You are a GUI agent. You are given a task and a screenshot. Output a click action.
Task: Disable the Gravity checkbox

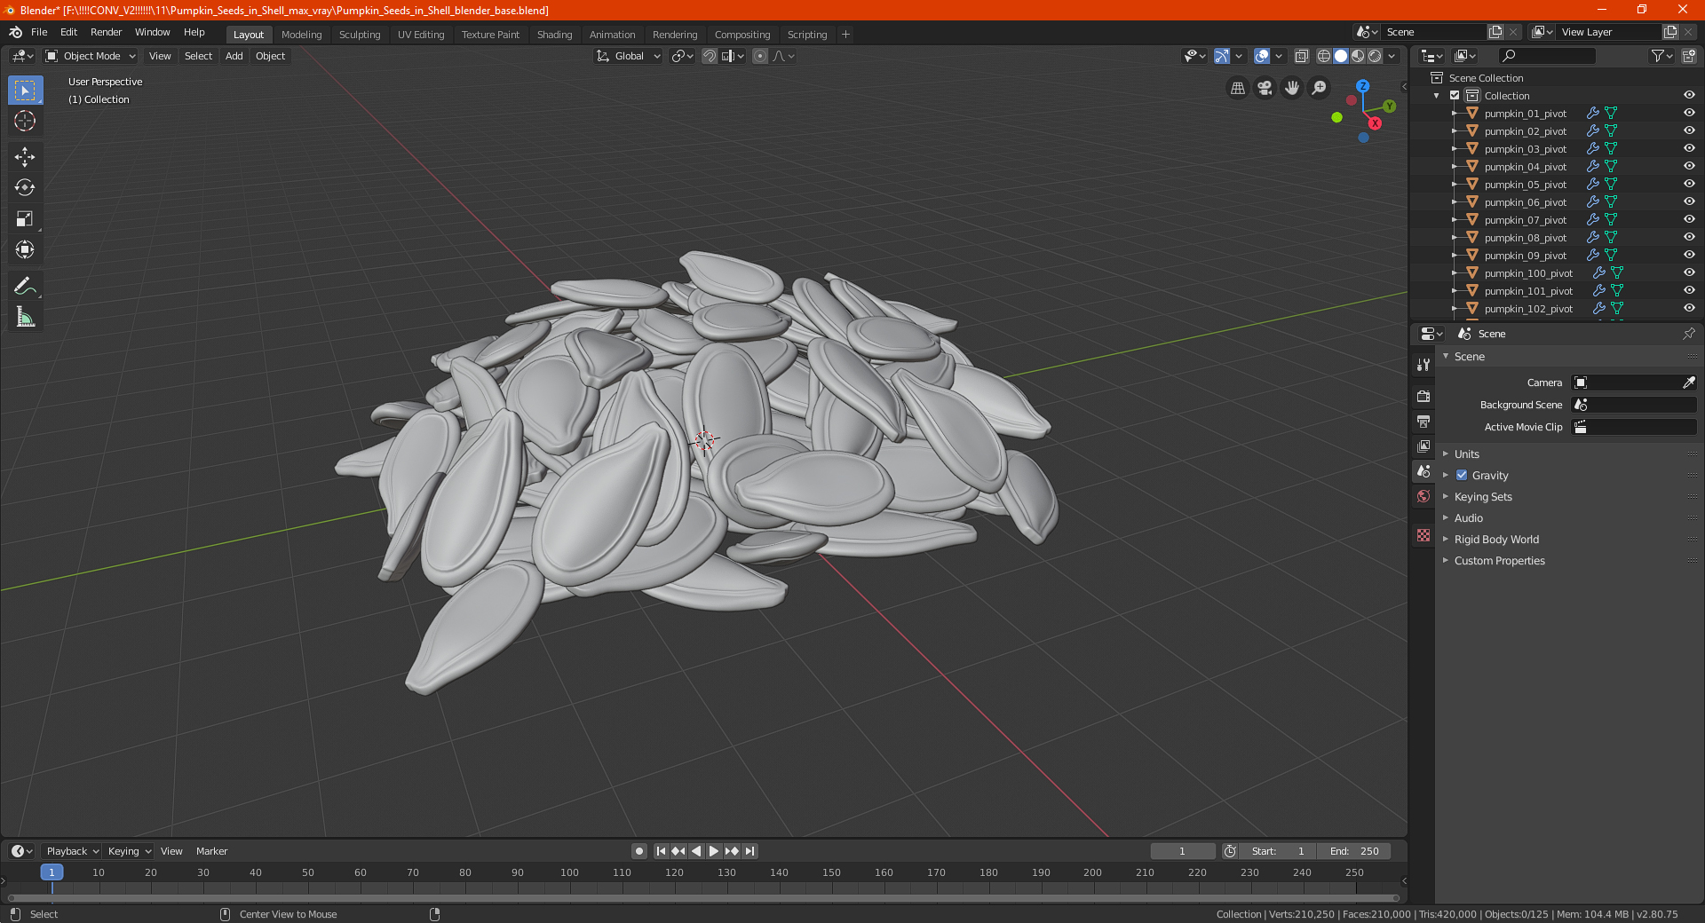tap(1462, 476)
